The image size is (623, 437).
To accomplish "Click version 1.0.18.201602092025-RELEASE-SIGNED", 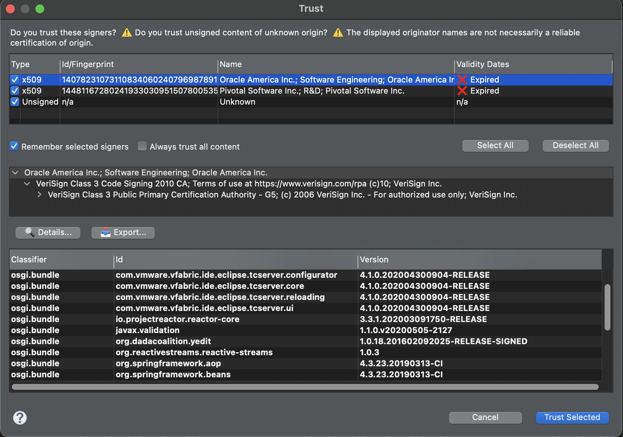I will tap(443, 341).
